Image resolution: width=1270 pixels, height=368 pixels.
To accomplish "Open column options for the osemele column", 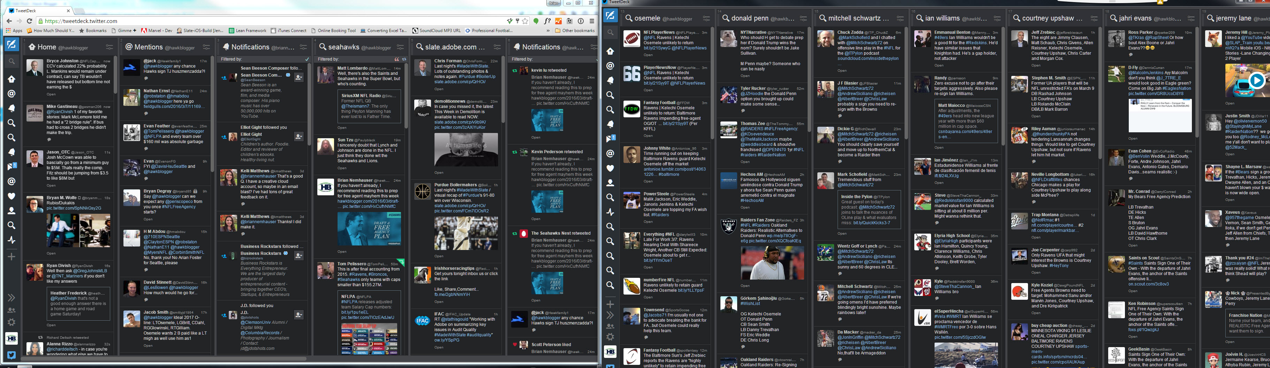I will [x=706, y=18].
